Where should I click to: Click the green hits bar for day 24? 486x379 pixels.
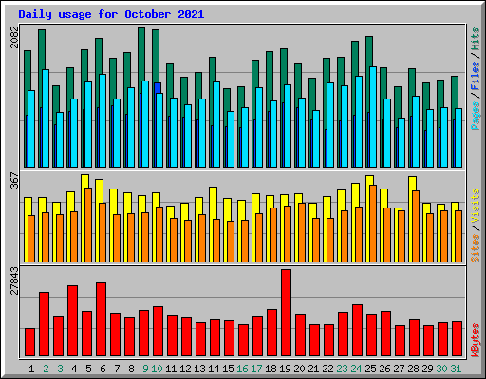pyautogui.click(x=355, y=59)
